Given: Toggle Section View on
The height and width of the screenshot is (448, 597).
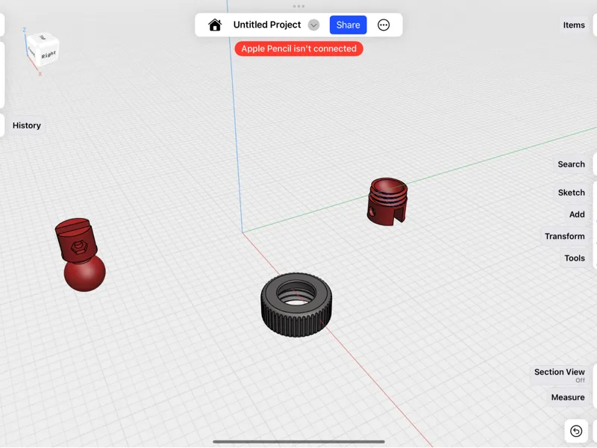Looking at the screenshot, I should [x=559, y=376].
